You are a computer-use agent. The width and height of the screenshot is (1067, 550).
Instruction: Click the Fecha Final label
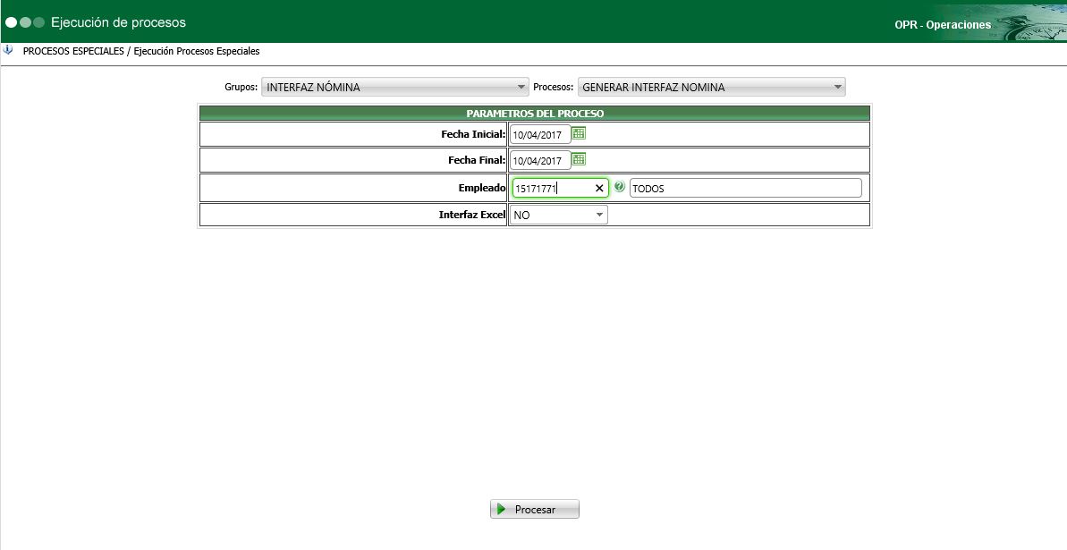477,160
